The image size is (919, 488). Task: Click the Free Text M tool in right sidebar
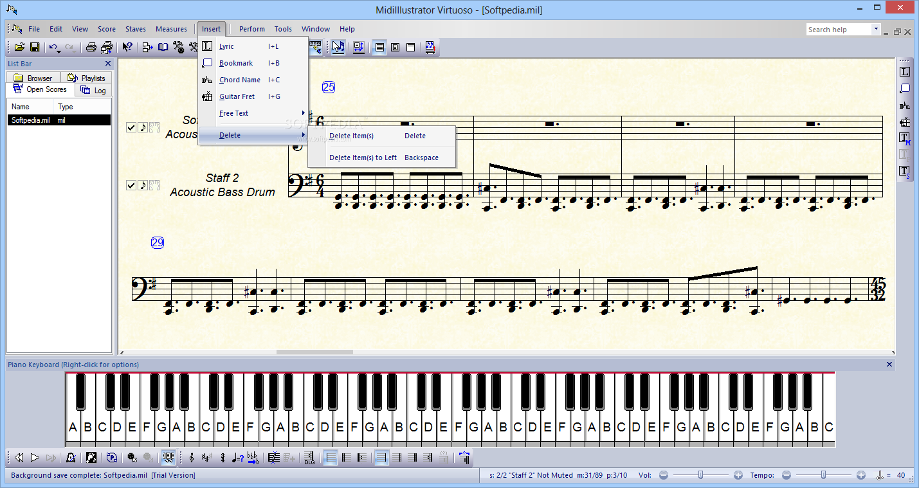point(905,138)
